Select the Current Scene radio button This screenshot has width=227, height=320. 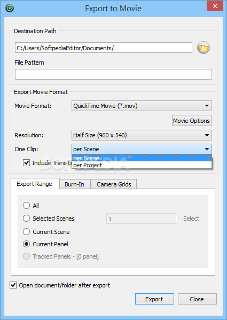(x=26, y=232)
